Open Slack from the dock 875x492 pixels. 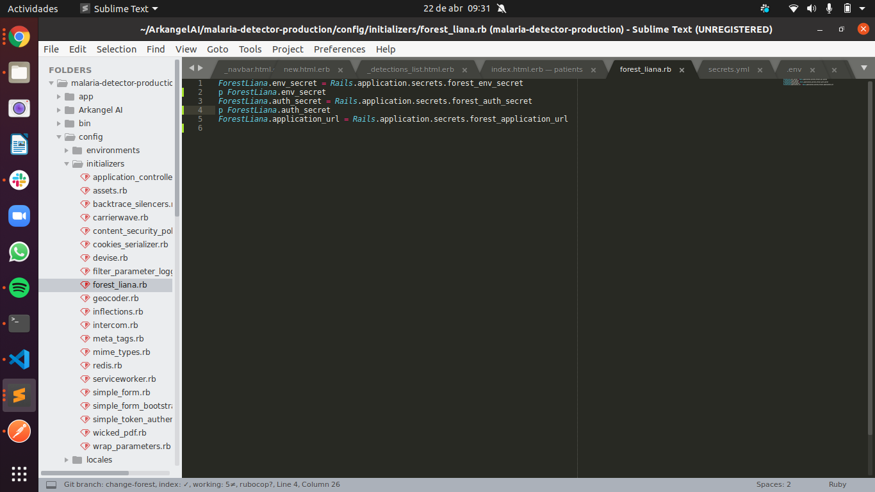click(x=19, y=180)
